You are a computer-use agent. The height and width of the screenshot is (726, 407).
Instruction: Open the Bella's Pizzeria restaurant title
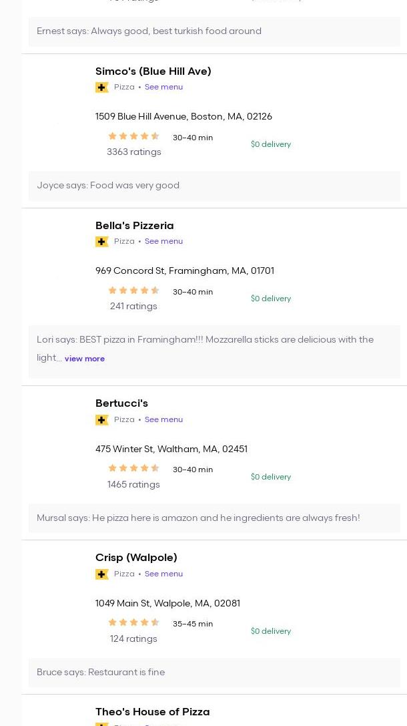134,226
